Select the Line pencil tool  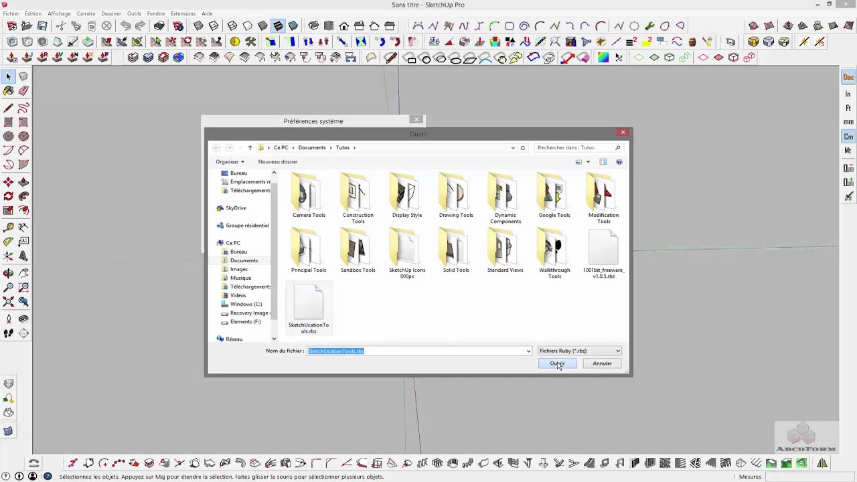pos(9,108)
